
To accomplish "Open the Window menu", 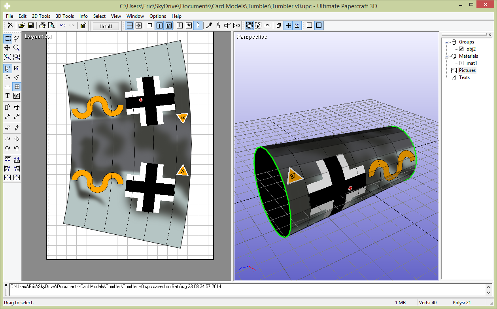I will [x=135, y=16].
